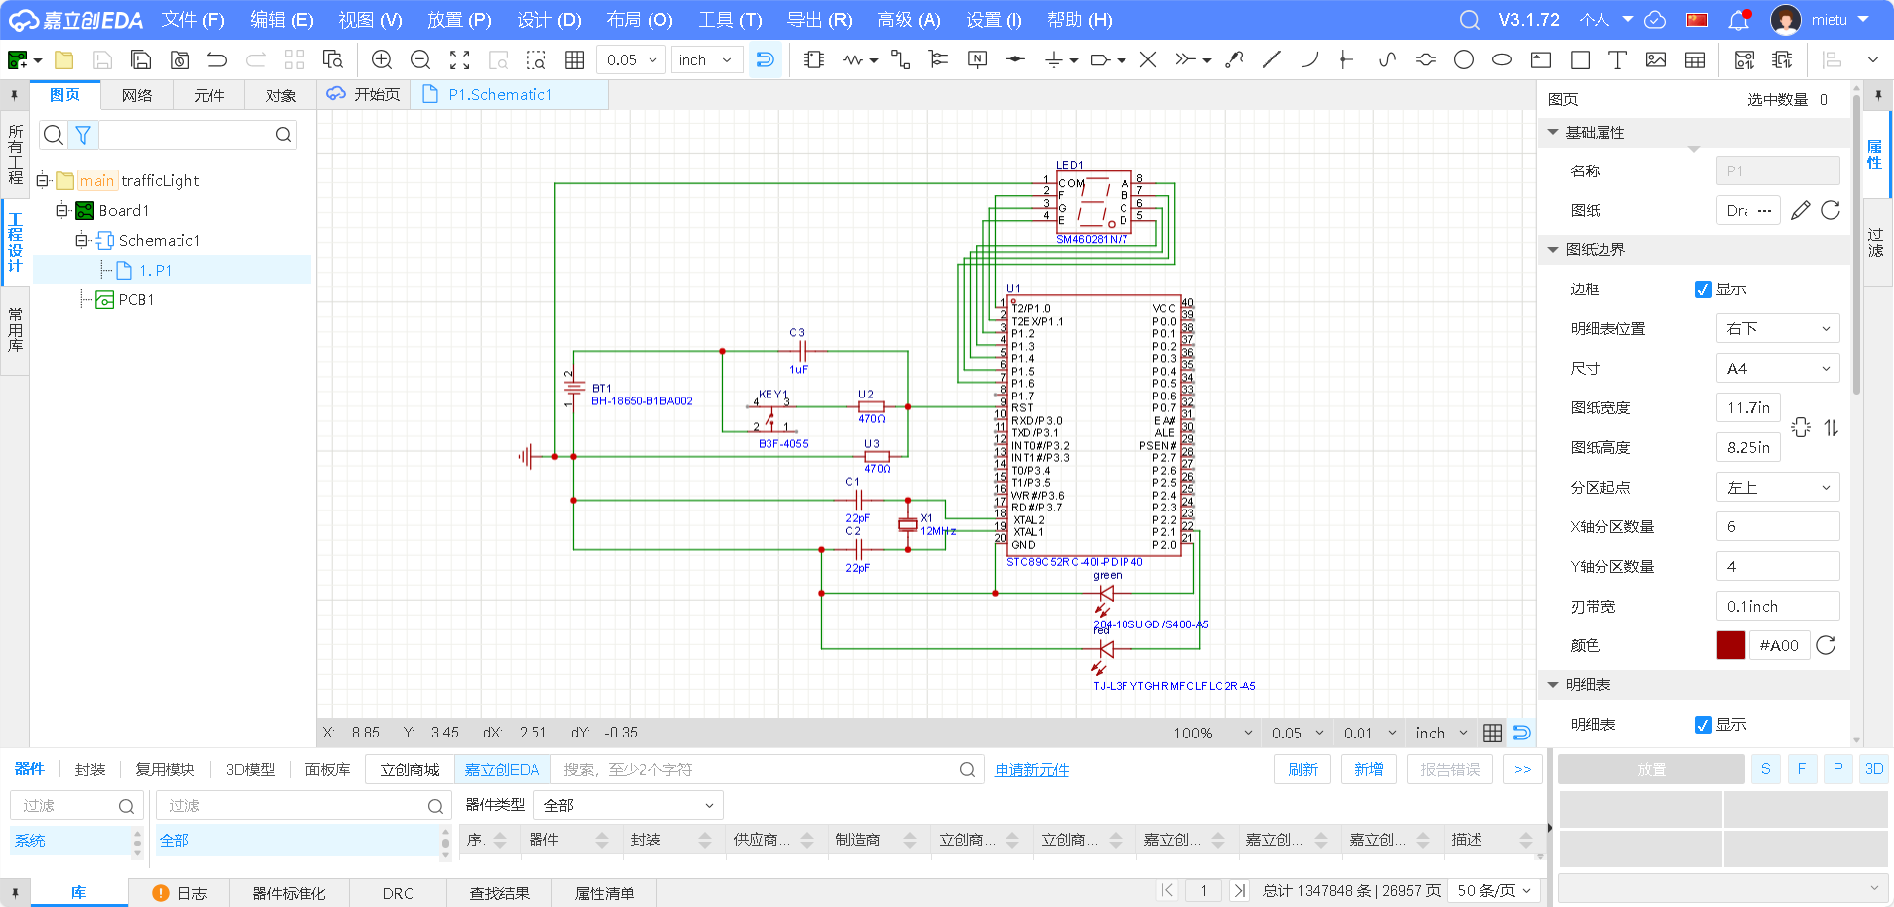Screen dimensions: 1894x907
Task: Click the 申请新元件 link
Action: click(1031, 769)
